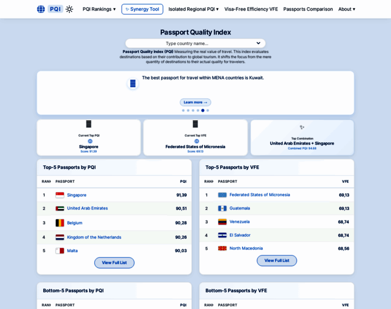Click the Learn more button
Image resolution: width=391 pixels, height=309 pixels.
point(195,102)
